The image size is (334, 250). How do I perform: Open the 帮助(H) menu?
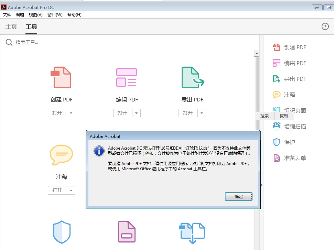click(74, 15)
